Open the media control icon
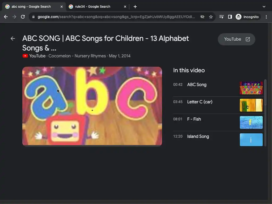272x204 pixels. 221,17
